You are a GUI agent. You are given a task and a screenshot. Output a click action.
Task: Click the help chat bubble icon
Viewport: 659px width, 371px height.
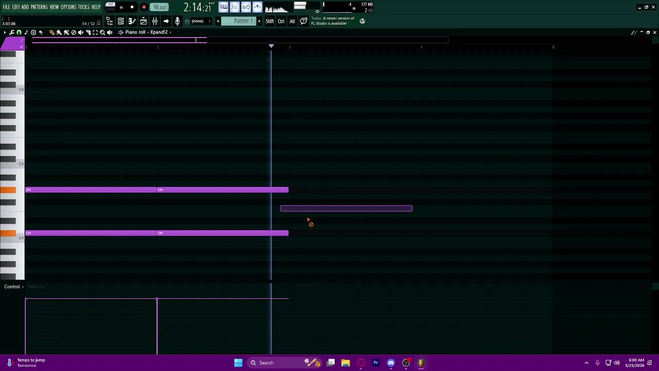[x=304, y=21]
